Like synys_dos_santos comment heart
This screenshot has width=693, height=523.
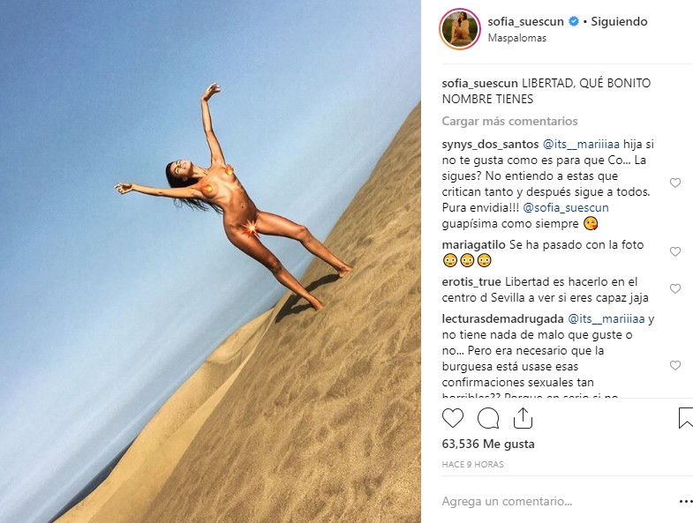pos(674,183)
